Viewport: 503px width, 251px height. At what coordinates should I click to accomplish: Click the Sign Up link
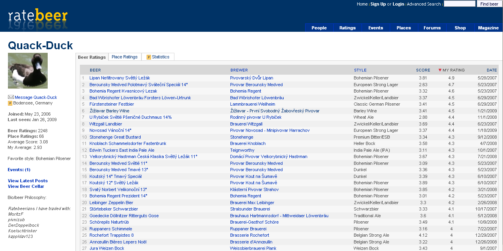click(x=378, y=4)
